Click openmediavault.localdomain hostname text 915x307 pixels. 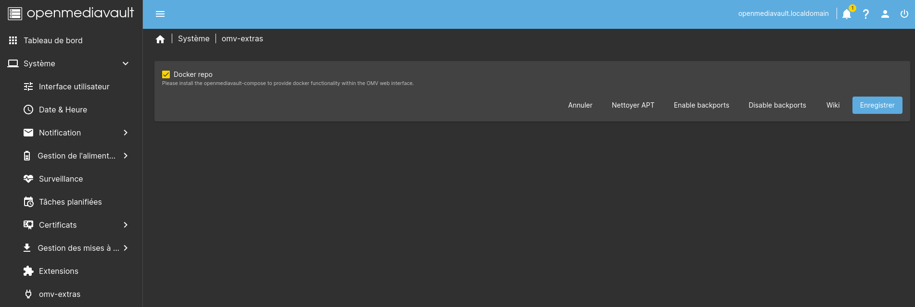[x=784, y=13]
